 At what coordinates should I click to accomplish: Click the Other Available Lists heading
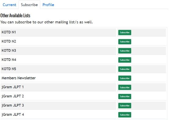click(15, 16)
